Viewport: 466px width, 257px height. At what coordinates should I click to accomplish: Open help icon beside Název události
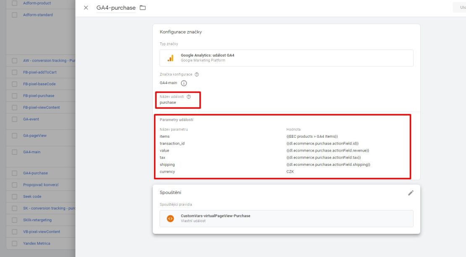click(189, 97)
